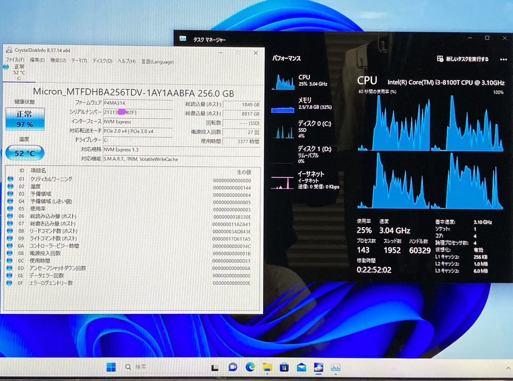Open File Explorer from the taskbar
The image size is (513, 381).
coord(267,367)
